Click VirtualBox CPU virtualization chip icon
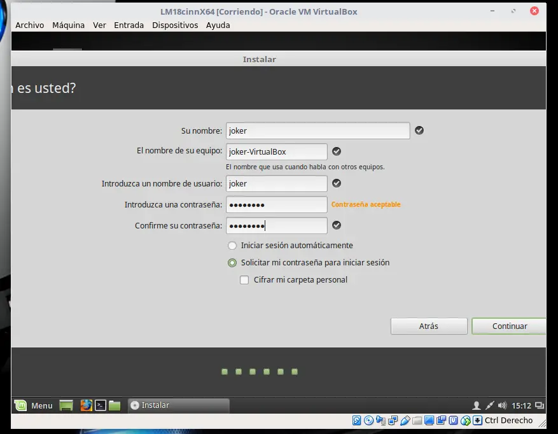Image resolution: width=558 pixels, height=434 pixels. (x=454, y=421)
